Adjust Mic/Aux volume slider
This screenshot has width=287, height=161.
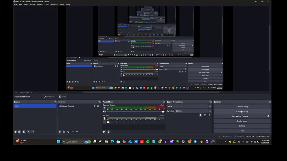click(x=136, y=122)
